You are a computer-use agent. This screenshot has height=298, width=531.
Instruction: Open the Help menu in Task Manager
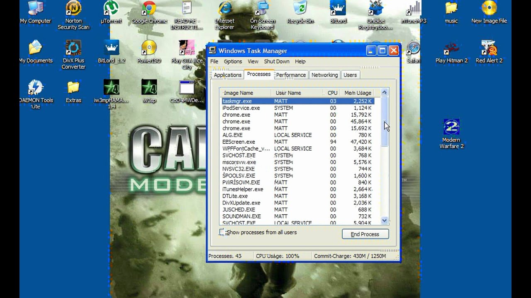(x=300, y=61)
